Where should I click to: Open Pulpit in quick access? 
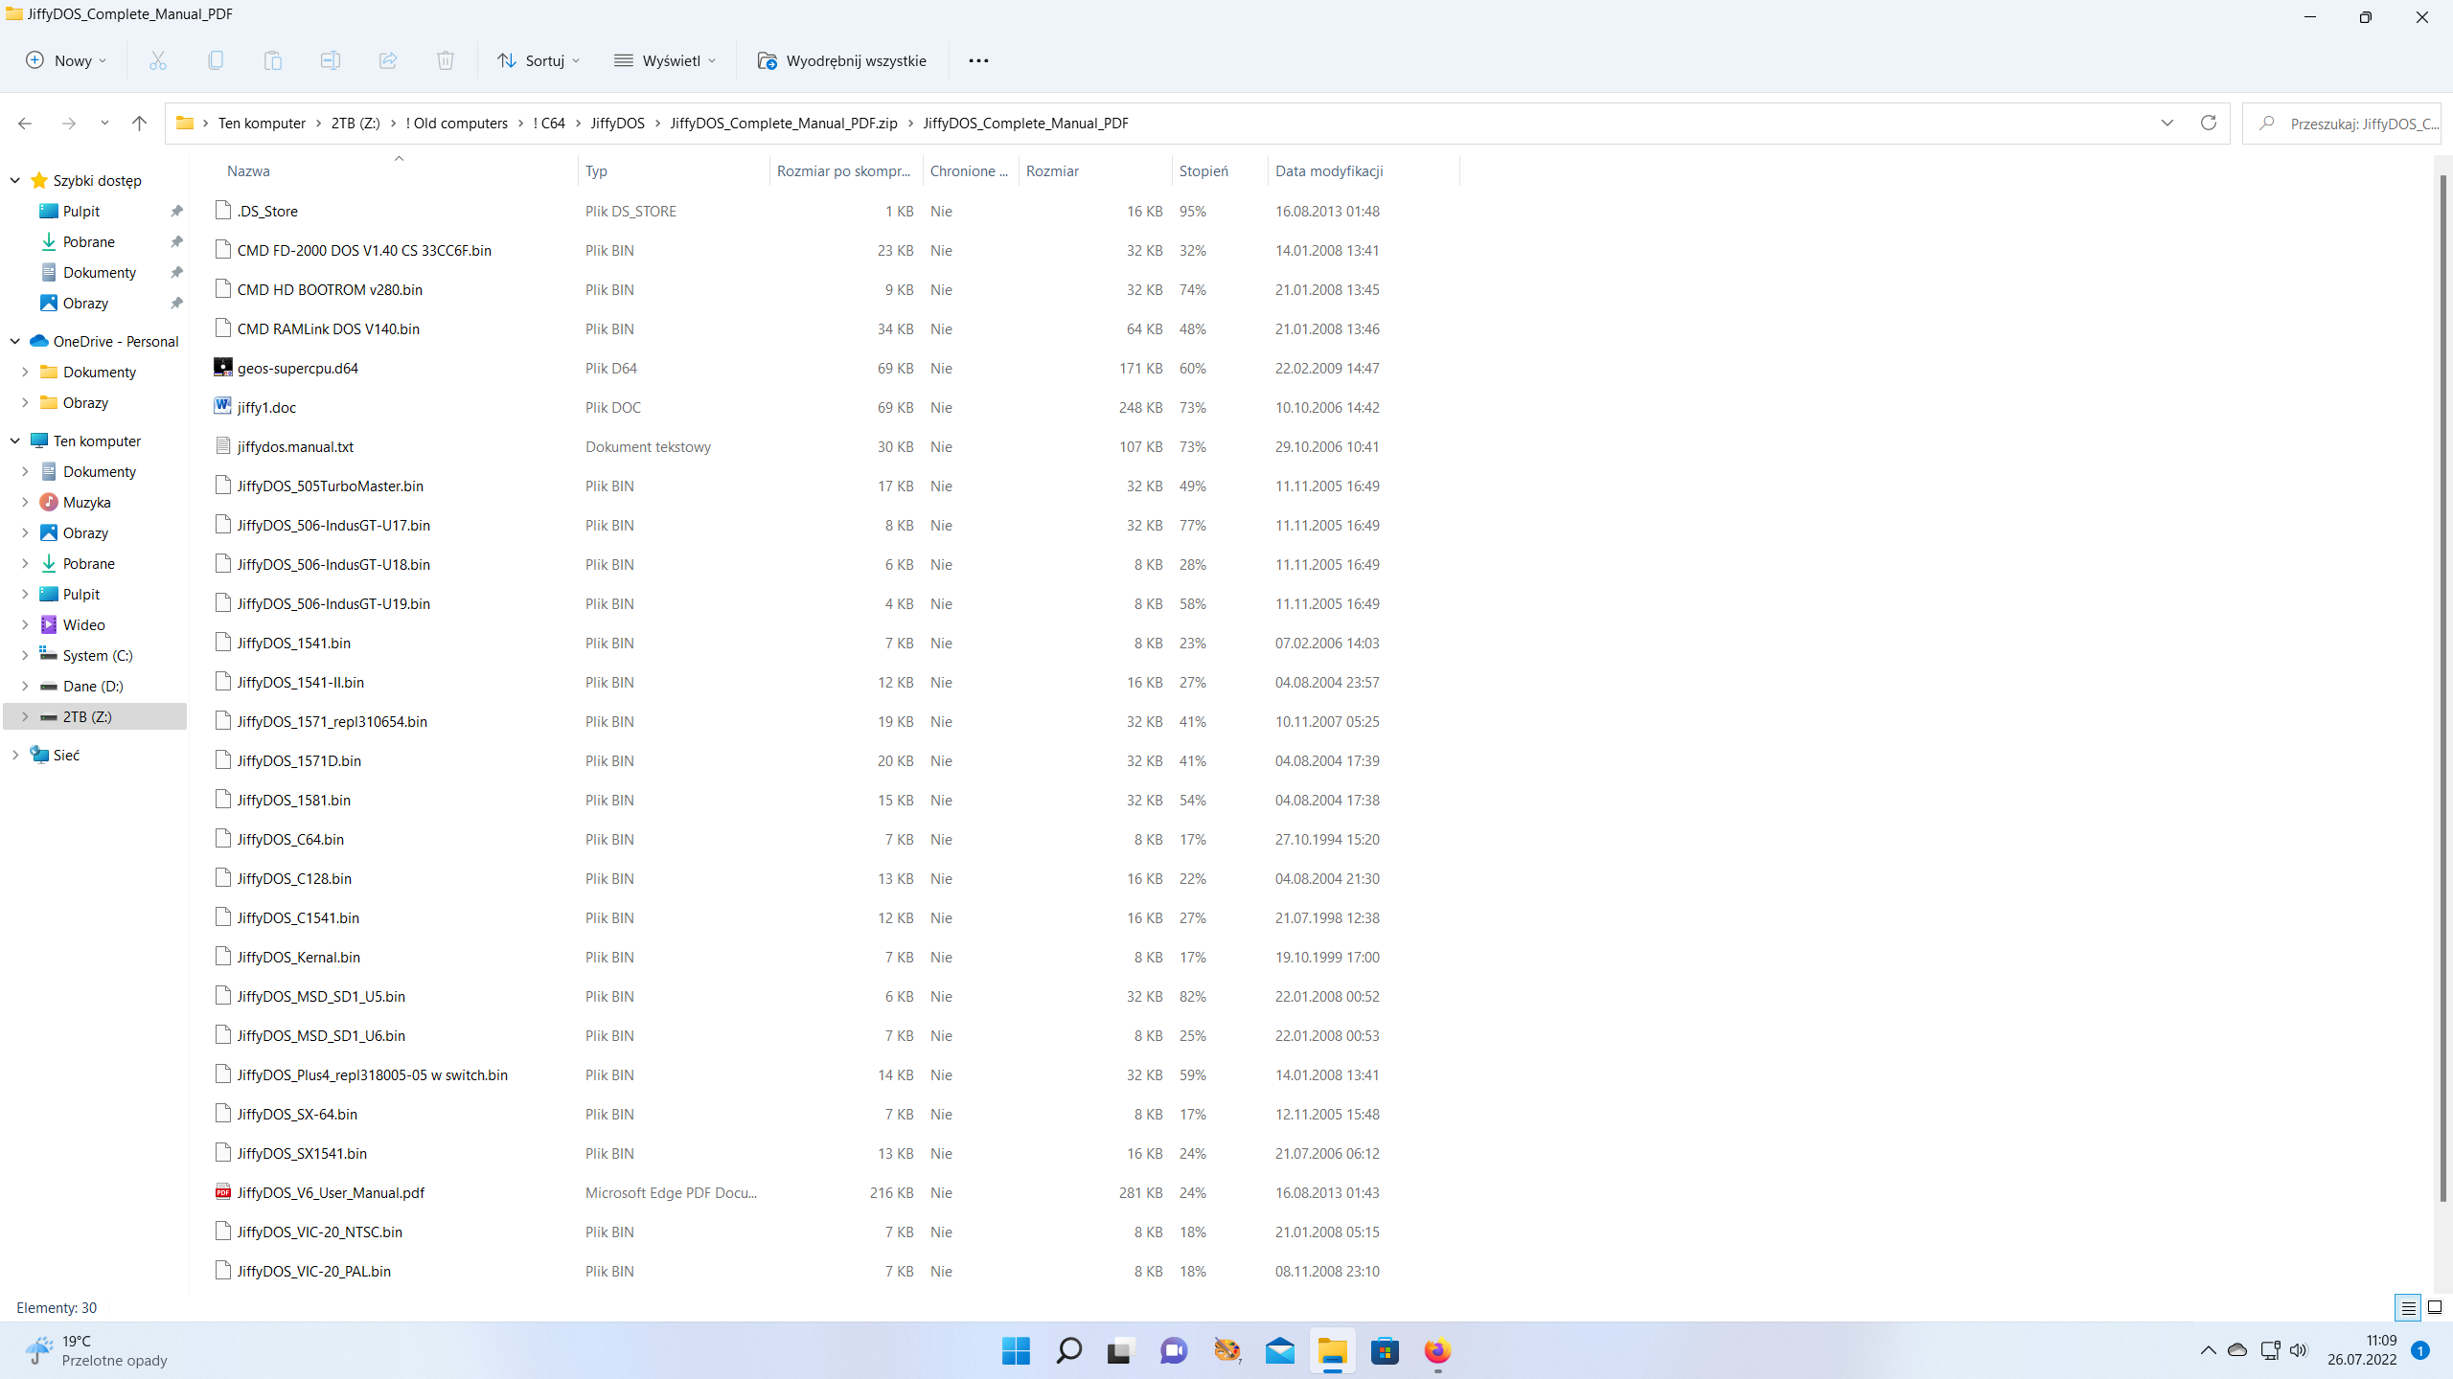(81, 211)
